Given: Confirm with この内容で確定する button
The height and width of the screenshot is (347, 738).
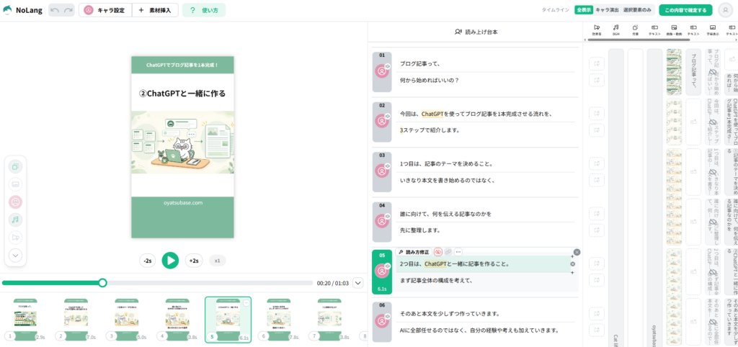Looking at the screenshot, I should [x=686, y=10].
